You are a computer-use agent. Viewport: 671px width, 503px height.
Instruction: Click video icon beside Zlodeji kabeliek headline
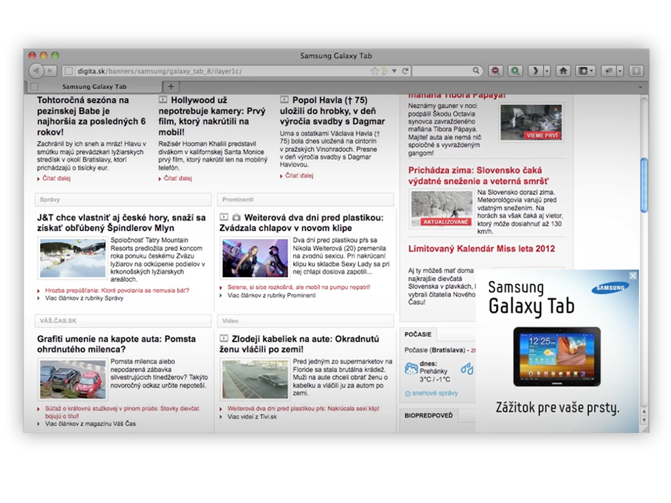[x=224, y=339]
